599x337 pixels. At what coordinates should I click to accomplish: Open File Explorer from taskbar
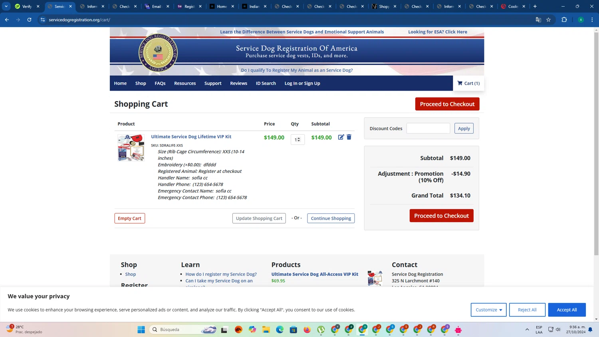[266, 329]
